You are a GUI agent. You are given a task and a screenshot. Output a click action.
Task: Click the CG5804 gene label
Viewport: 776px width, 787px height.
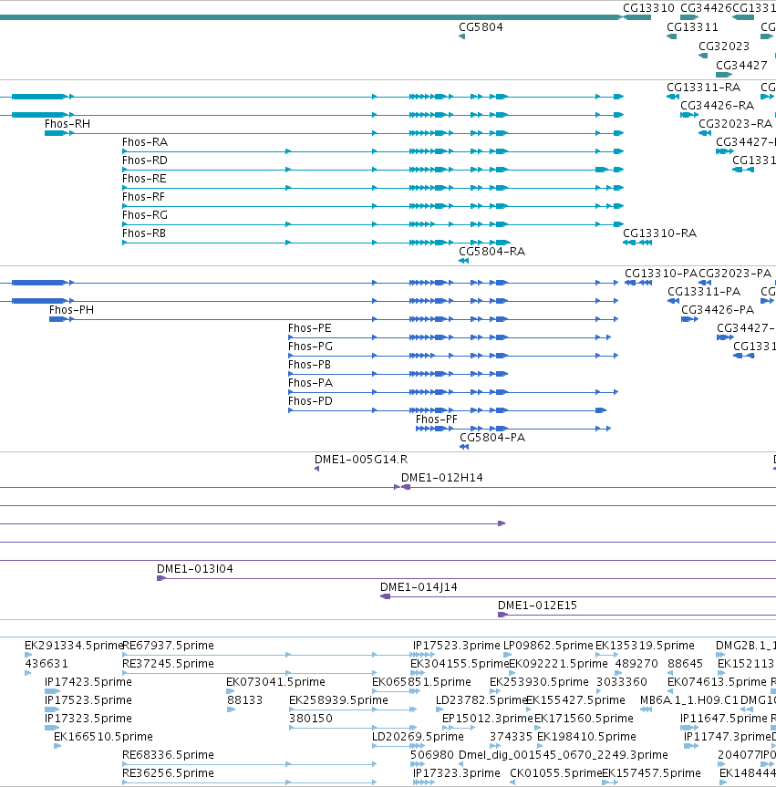coord(481,27)
